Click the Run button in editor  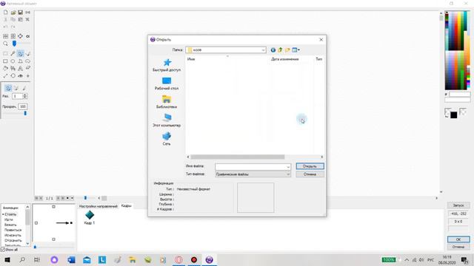[458, 205]
